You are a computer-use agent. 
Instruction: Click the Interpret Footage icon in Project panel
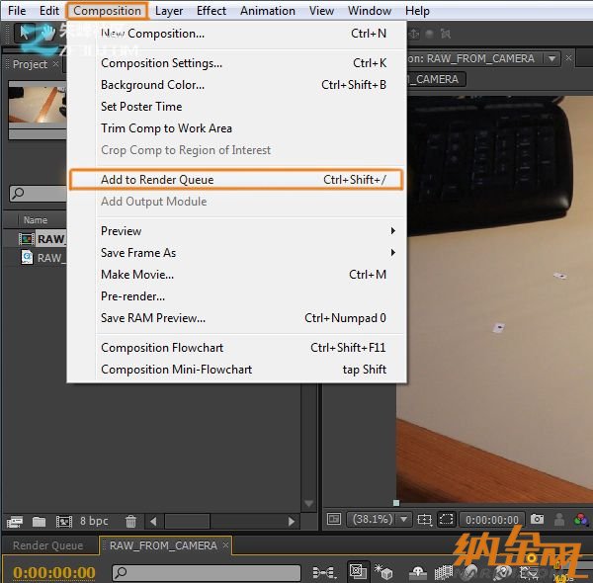pos(14,521)
